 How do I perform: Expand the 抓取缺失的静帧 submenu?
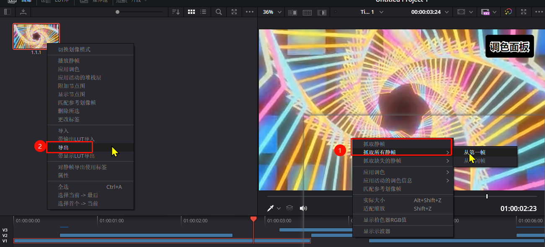(x=403, y=161)
